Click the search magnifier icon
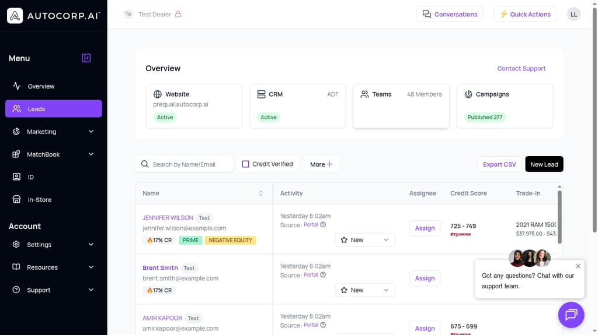The image size is (598, 335). coord(145,164)
